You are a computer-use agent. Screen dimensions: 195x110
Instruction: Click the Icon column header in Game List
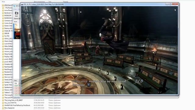(16, 22)
